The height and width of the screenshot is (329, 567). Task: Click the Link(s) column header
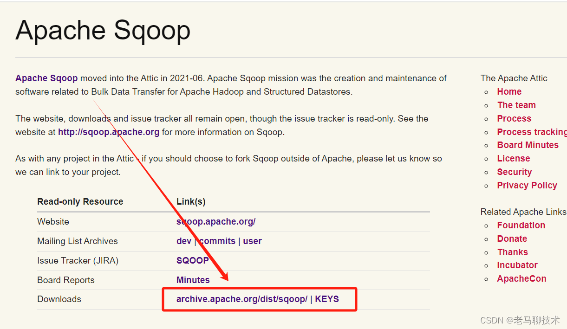coord(191,201)
